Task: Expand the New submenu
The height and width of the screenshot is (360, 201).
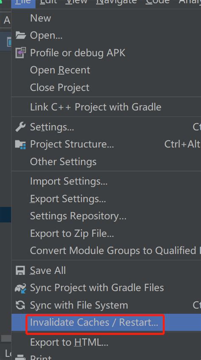Action: pyautogui.click(x=106, y=18)
